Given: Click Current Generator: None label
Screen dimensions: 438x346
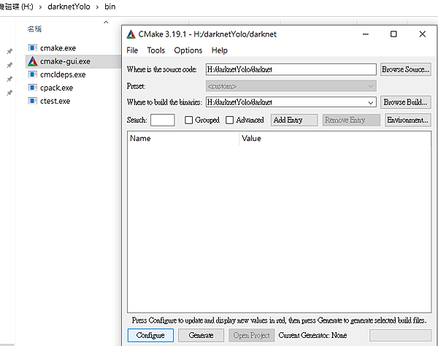Looking at the screenshot, I should pos(312,335).
